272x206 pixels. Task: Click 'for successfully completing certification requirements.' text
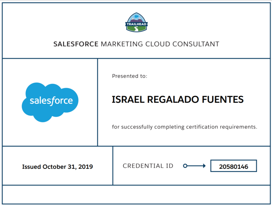click(x=185, y=127)
